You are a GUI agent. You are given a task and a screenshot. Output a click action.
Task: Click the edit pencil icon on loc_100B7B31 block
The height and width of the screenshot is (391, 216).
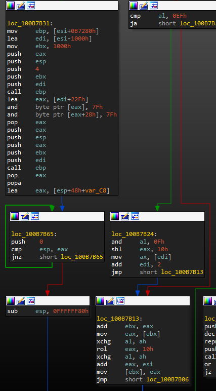point(21,6)
